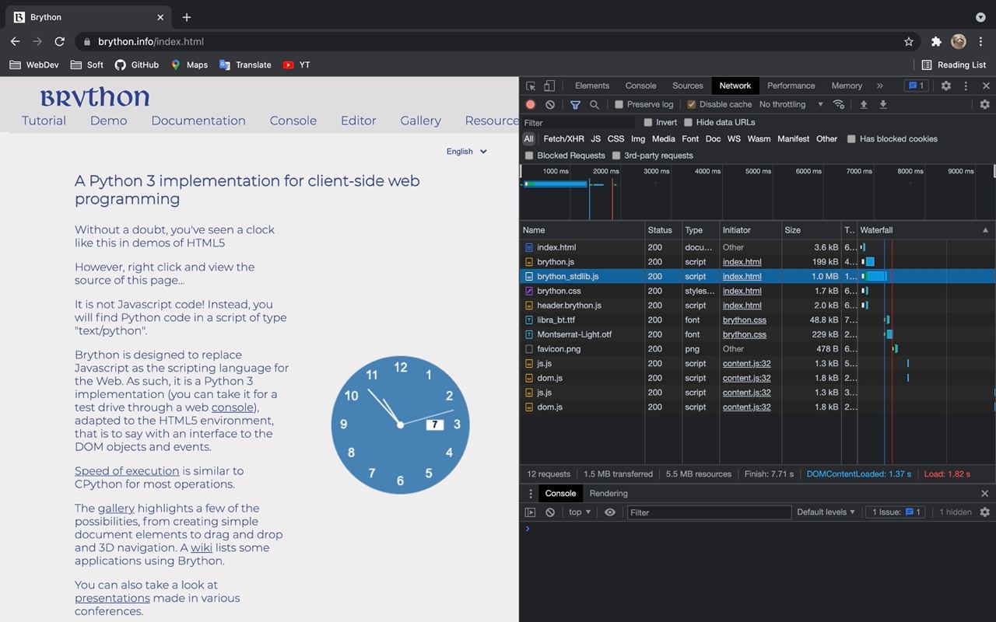Image resolution: width=996 pixels, height=622 pixels.
Task: Check the Has blocked cookies checkbox
Action: [851, 139]
